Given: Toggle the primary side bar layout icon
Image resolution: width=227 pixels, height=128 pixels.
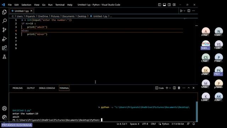Looking at the screenshot, I should 160,5.
